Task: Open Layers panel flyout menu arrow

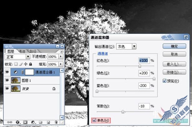Action: click(62, 52)
